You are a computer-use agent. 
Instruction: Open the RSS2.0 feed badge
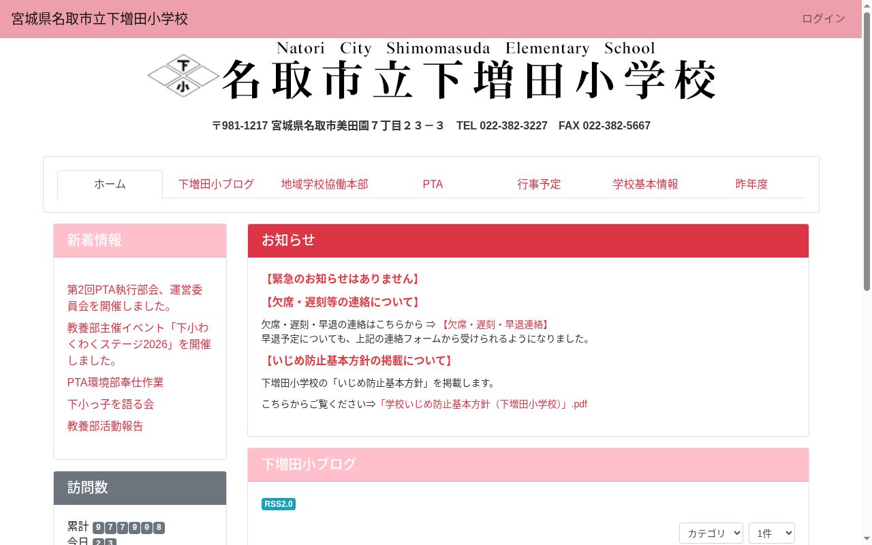tap(279, 504)
